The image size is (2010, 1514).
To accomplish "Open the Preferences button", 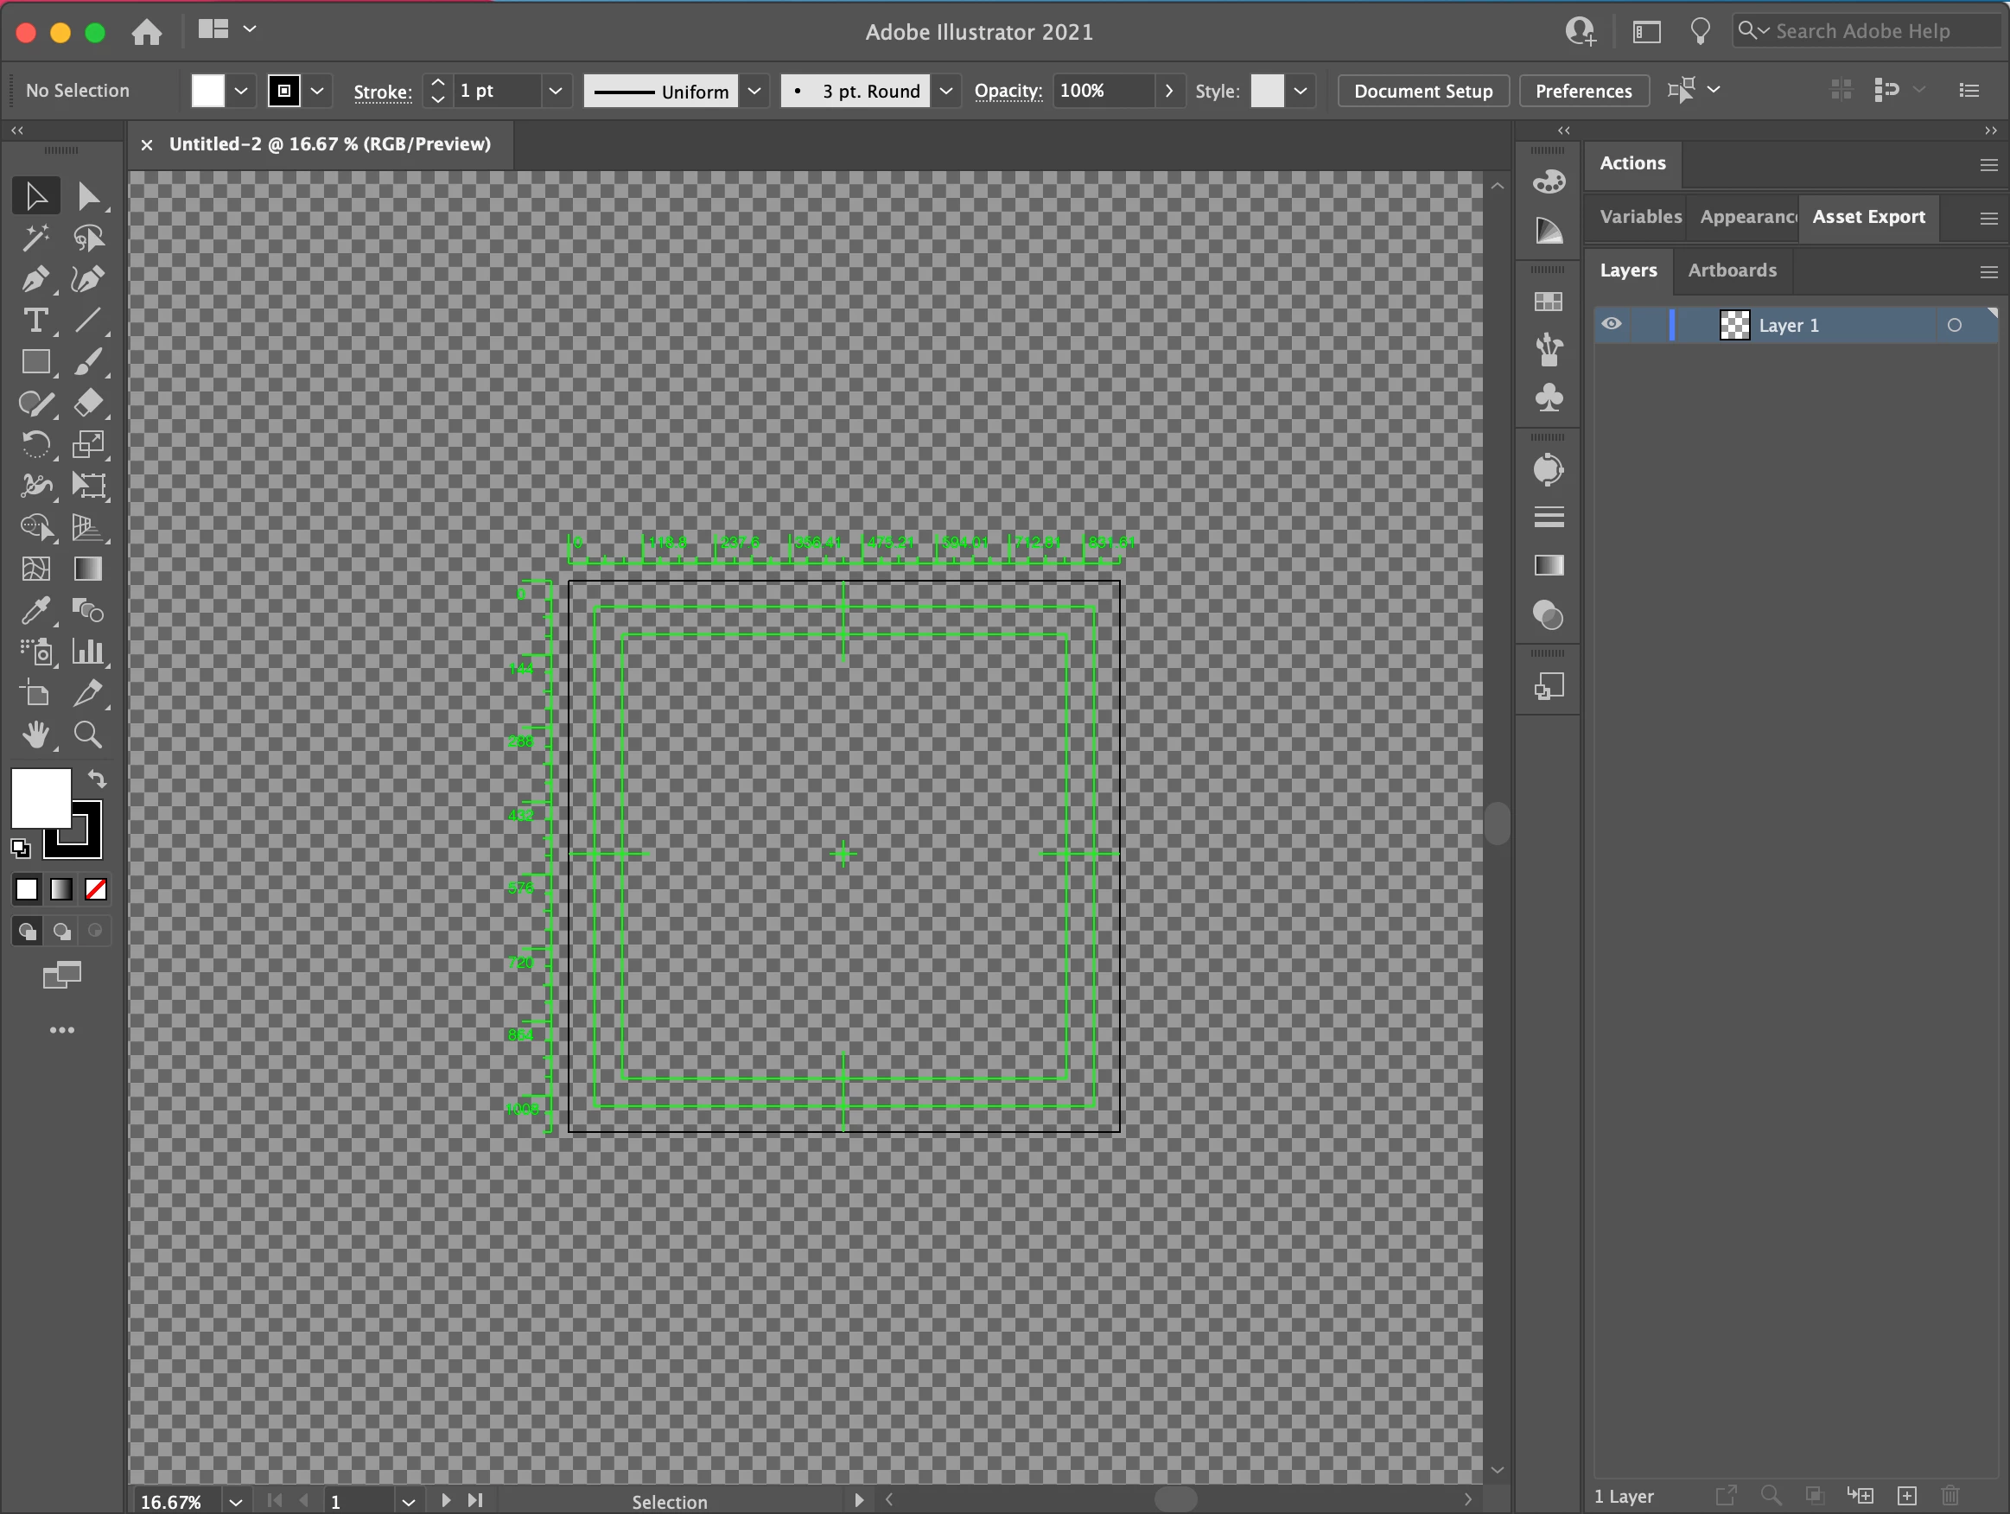I will (1583, 91).
